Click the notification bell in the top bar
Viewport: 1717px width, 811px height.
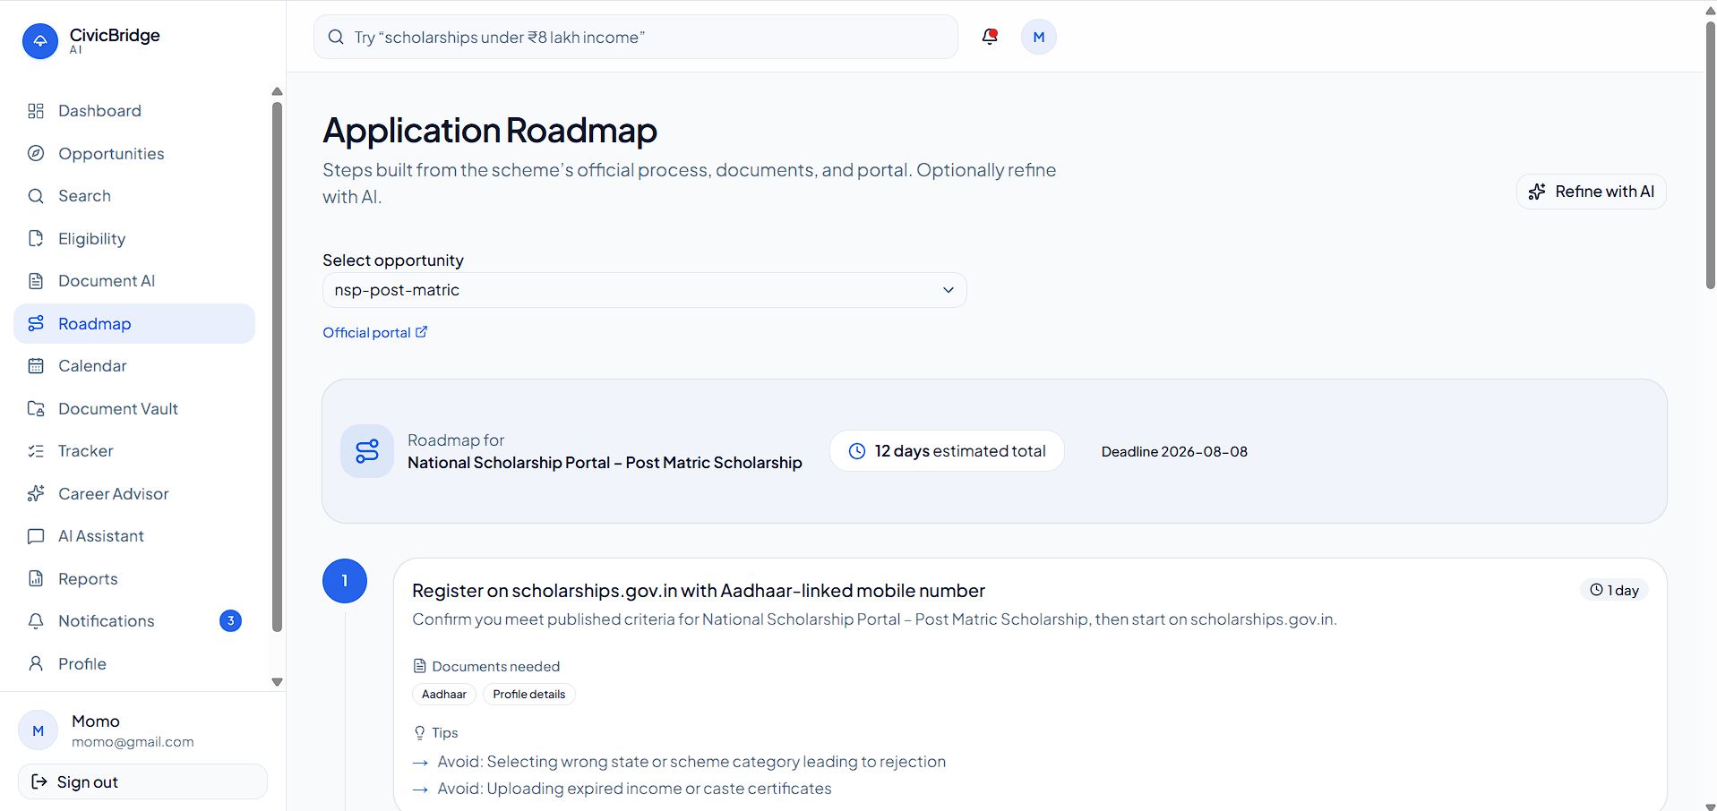(x=990, y=37)
